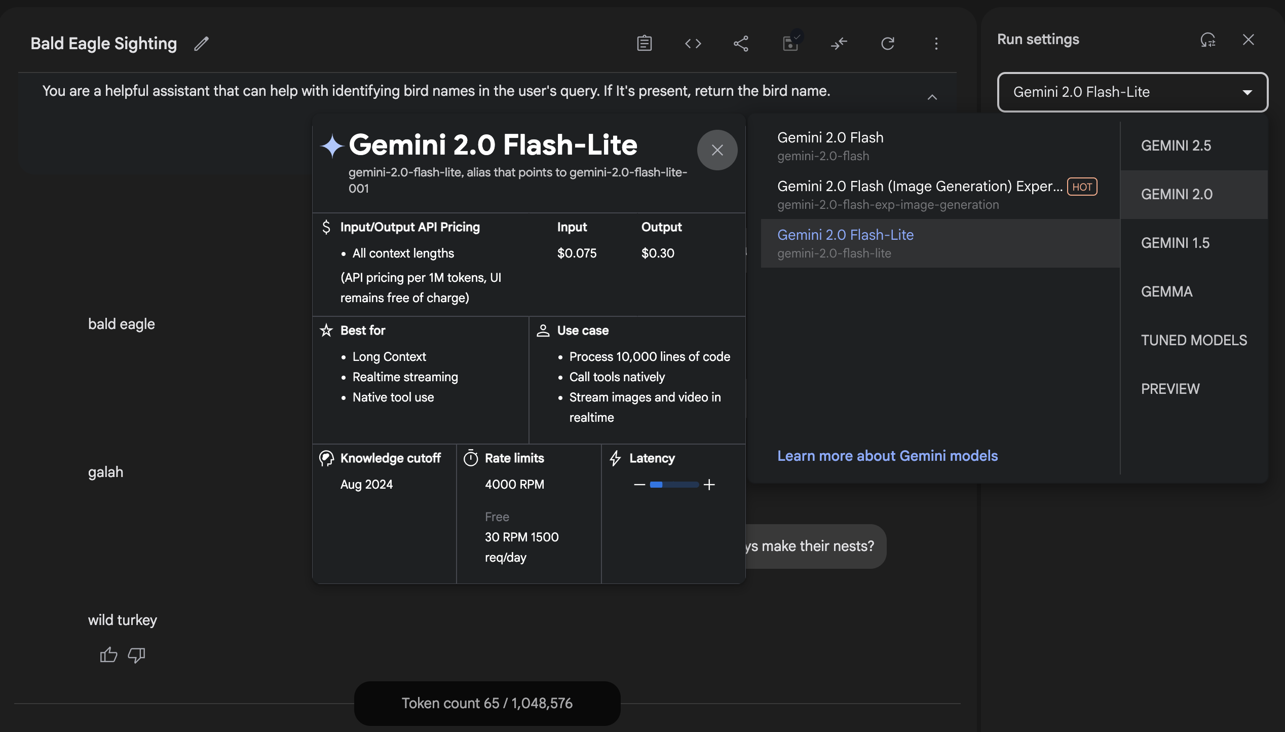Open the Gemini 2.0 Flash-Lite model dropdown
1285x732 pixels.
point(1132,92)
